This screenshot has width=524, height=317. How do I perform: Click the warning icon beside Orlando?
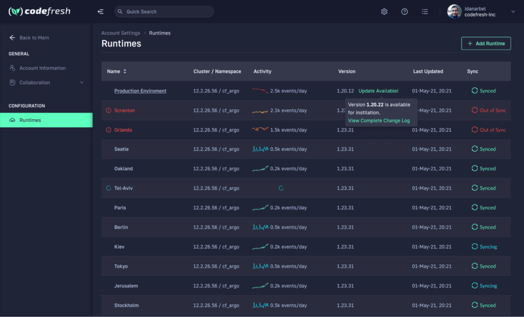[108, 130]
